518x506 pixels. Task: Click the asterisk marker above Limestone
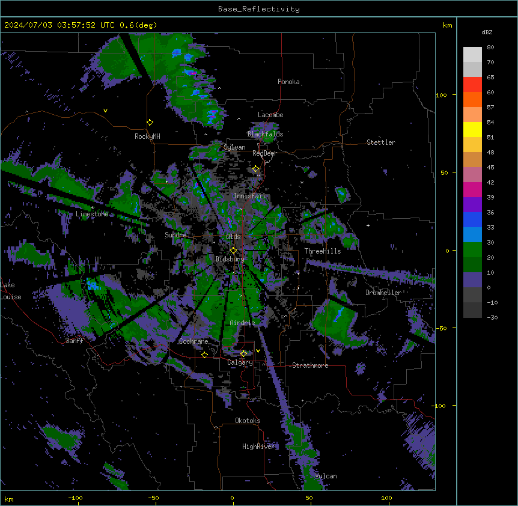92,208
